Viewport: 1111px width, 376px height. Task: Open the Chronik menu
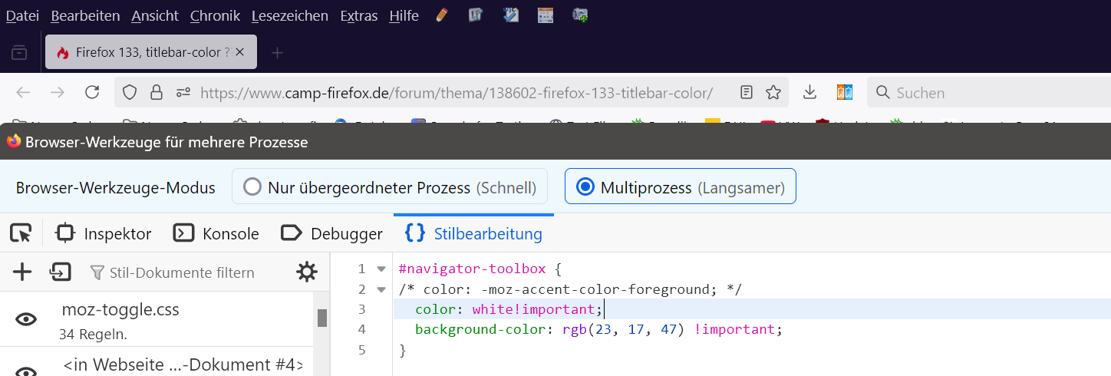point(215,15)
